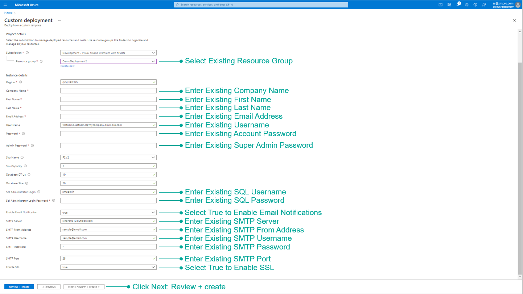
Task: Show info tooltip for Sql Administrator Login
Action: (x=39, y=192)
